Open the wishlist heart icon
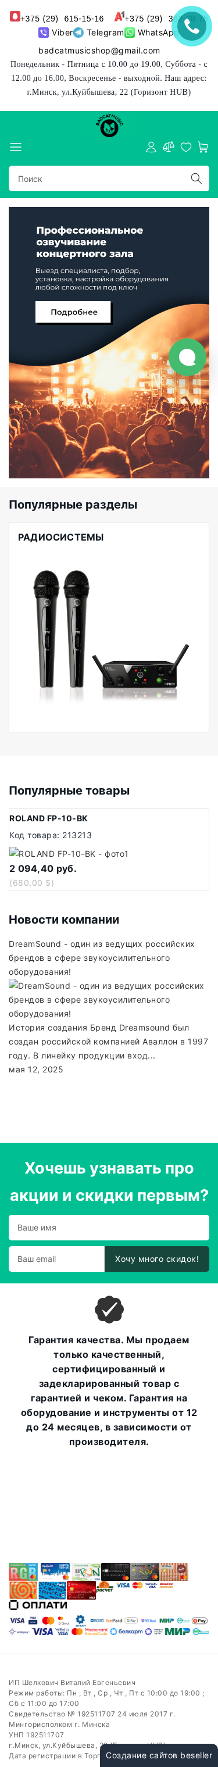218x1767 pixels. click(x=186, y=147)
